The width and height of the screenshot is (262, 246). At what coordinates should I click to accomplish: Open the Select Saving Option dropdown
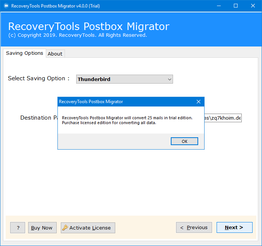click(x=125, y=79)
